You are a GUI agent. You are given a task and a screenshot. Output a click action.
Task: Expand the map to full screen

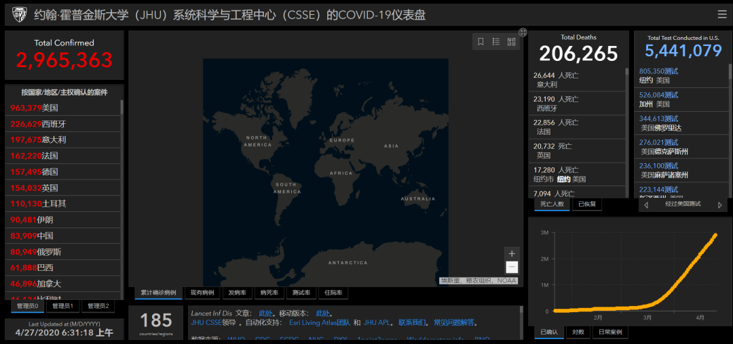pos(523,32)
